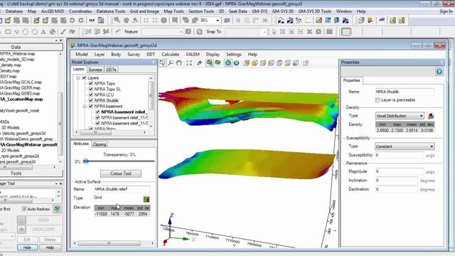This screenshot has height=256, width=455.
Task: Click the second yellow cube view icon
Action: (x=255, y=63)
